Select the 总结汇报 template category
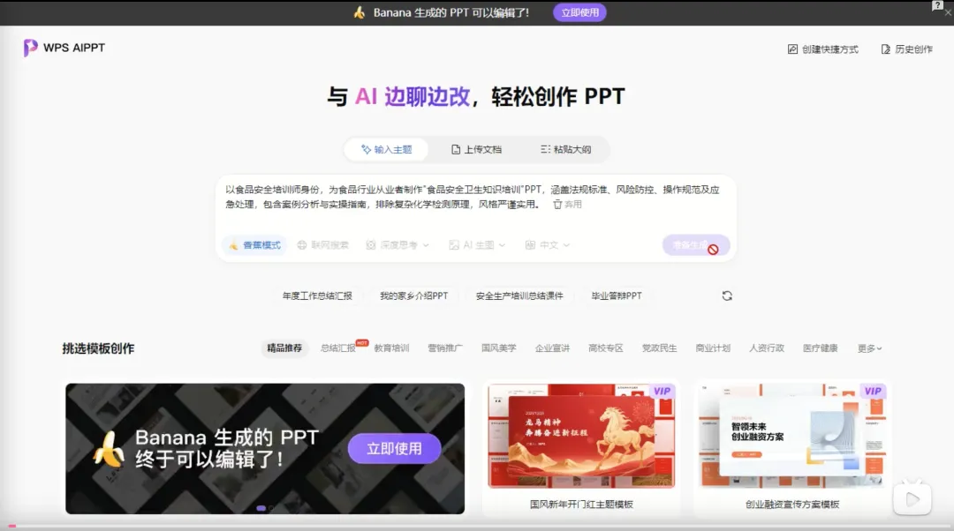The image size is (954, 531). pos(337,348)
